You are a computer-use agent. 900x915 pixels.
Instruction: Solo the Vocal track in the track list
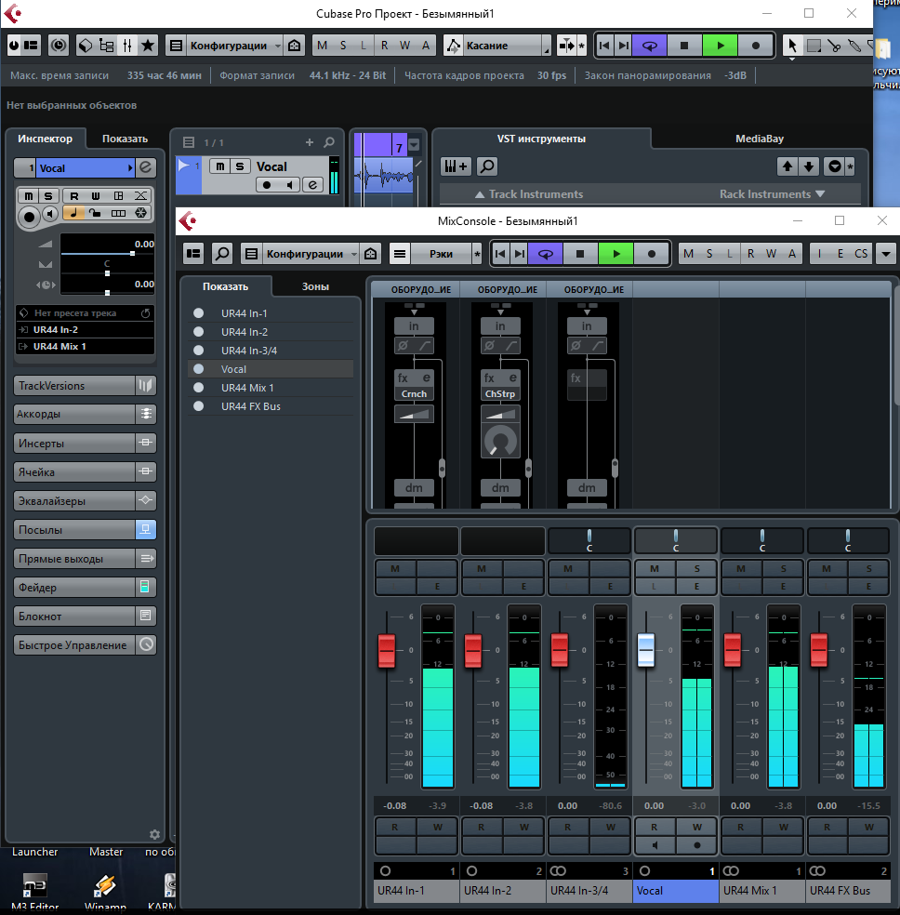240,166
